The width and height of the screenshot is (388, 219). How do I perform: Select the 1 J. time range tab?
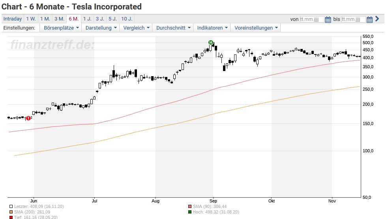click(x=87, y=19)
